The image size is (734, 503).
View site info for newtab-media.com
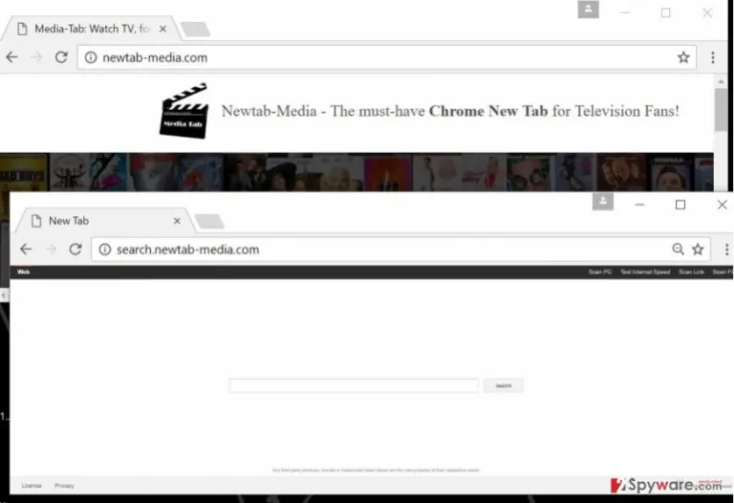click(x=91, y=57)
